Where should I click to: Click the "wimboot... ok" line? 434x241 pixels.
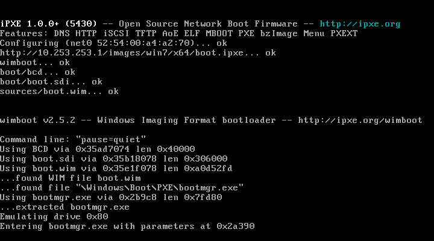tap(35, 63)
